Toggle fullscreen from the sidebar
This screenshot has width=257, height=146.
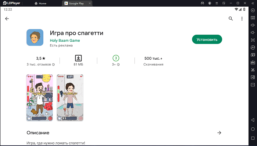253,40
